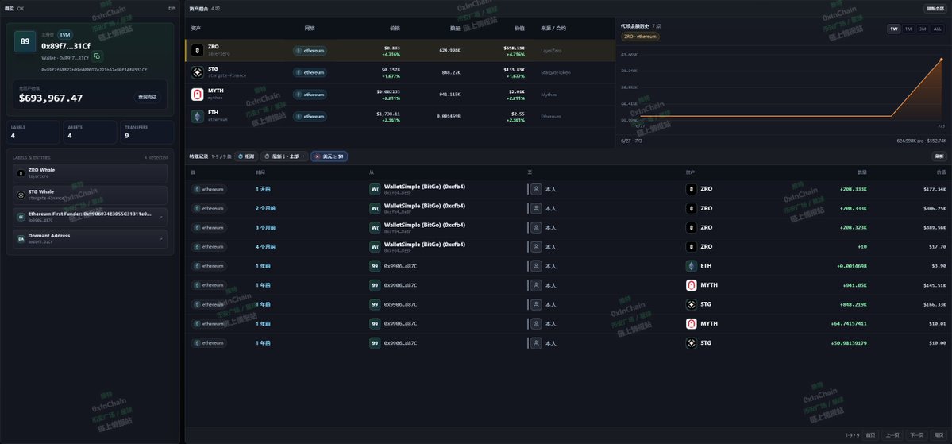
Task: Sort transfers by the 时间 time column header
Action: pos(260,172)
